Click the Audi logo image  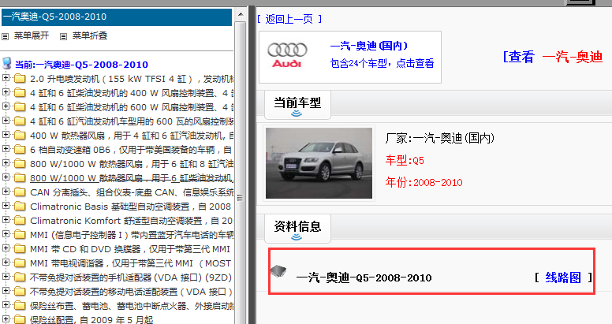(x=287, y=55)
